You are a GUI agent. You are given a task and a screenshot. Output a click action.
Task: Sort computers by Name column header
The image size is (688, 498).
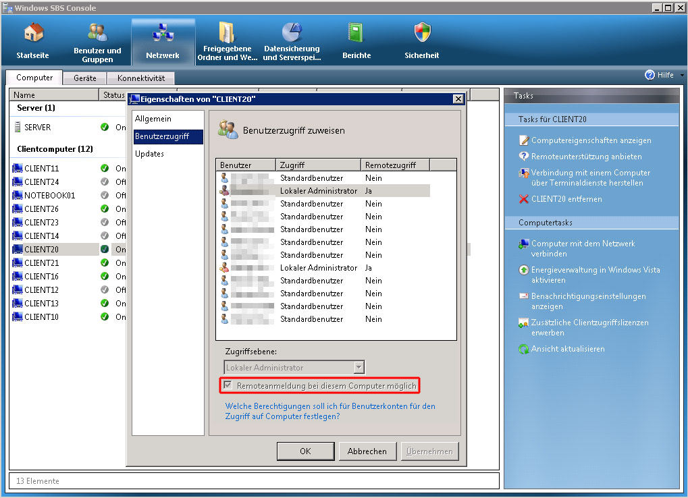(x=55, y=94)
